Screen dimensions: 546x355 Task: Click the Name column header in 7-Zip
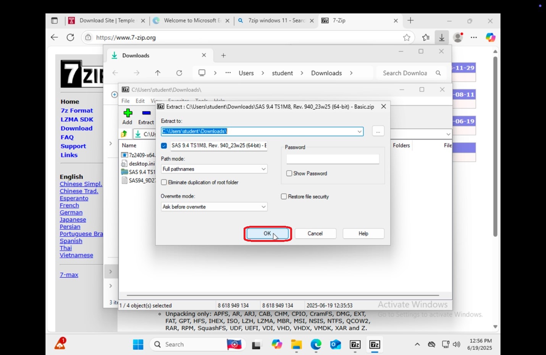pyautogui.click(x=129, y=146)
